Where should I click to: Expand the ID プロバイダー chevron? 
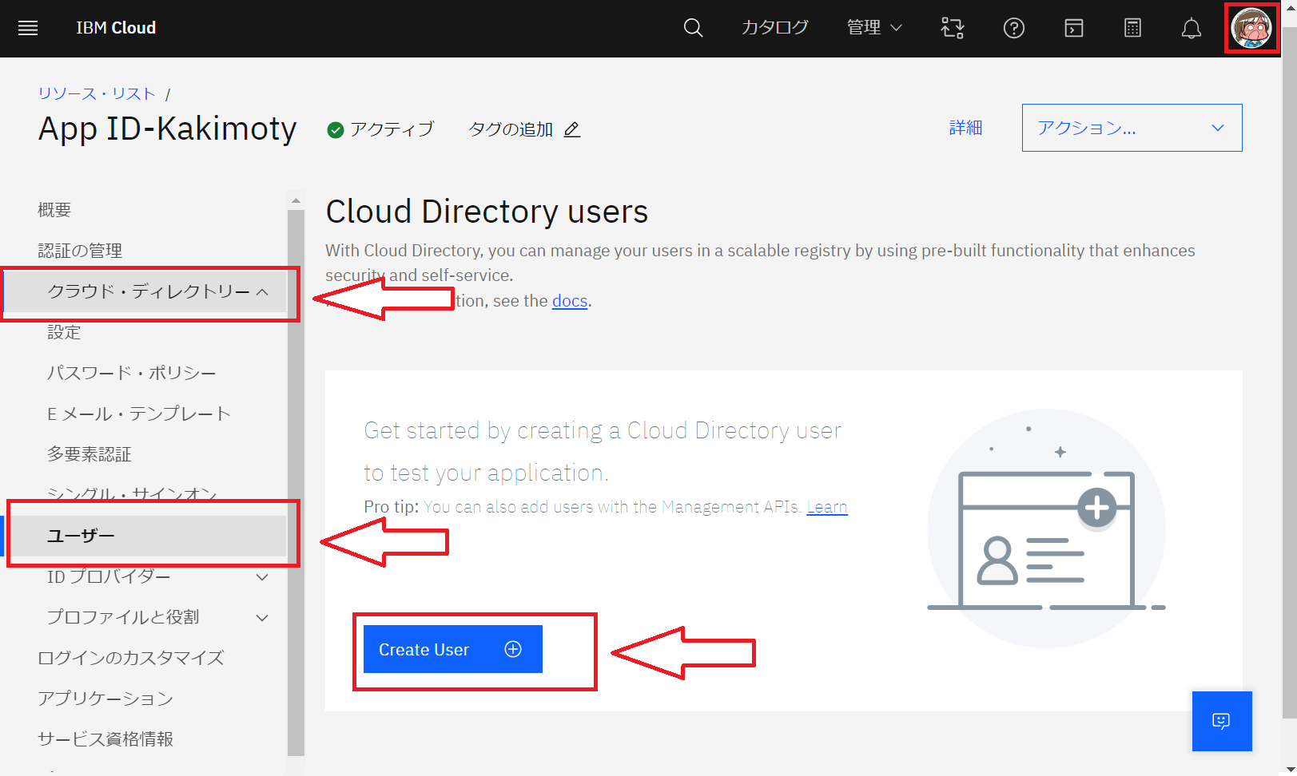(262, 576)
